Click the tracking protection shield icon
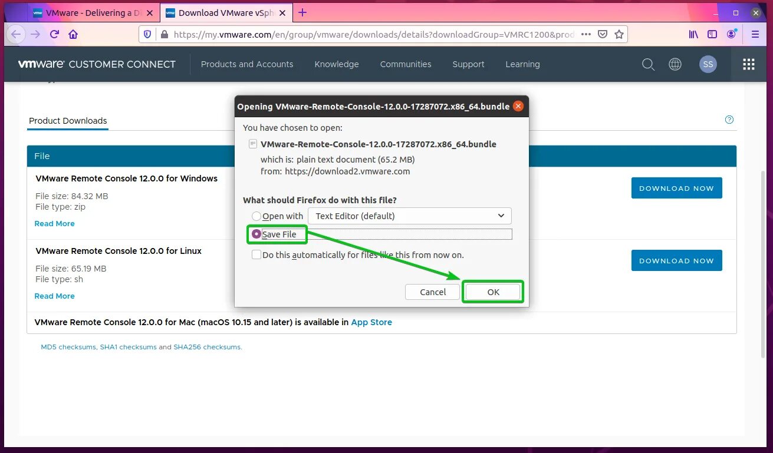773x453 pixels. (x=147, y=34)
